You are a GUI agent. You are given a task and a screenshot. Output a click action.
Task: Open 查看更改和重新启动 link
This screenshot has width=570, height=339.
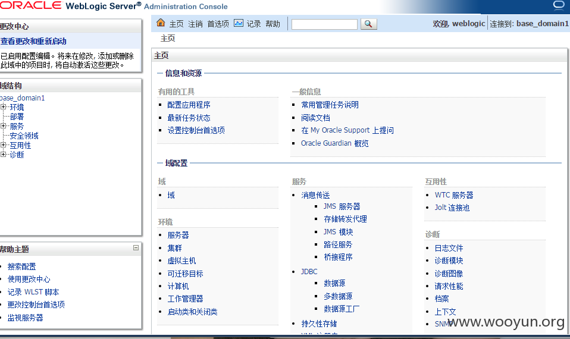coord(33,41)
